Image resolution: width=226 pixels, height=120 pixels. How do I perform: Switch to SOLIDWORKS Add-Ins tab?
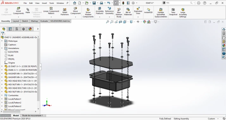pyautogui.click(x=60, y=21)
